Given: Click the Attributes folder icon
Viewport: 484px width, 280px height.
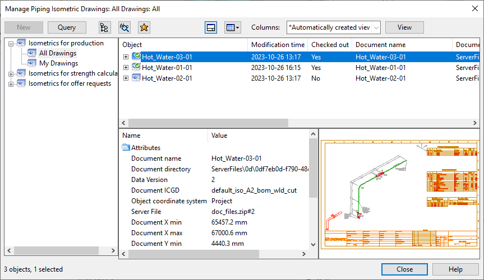Looking at the screenshot, I should point(126,148).
